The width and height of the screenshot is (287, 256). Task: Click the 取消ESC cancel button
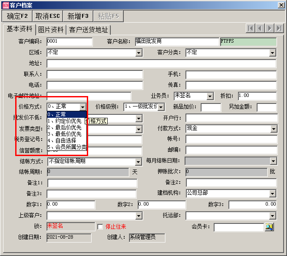48,16
